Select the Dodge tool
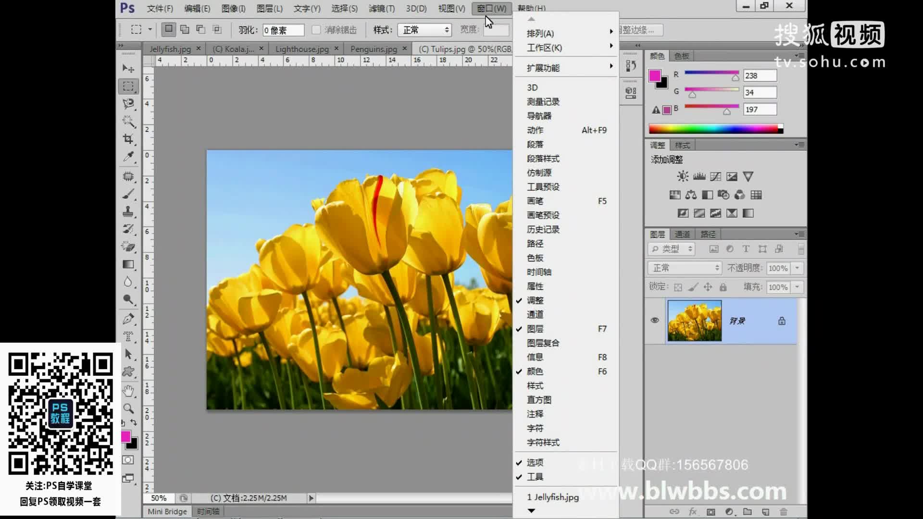This screenshot has height=519, width=923. [x=128, y=299]
